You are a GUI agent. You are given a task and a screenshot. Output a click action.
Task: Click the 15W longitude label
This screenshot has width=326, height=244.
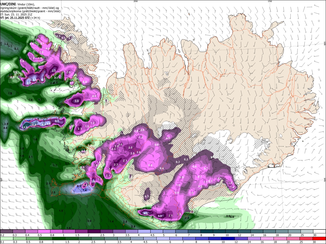(270, 1)
